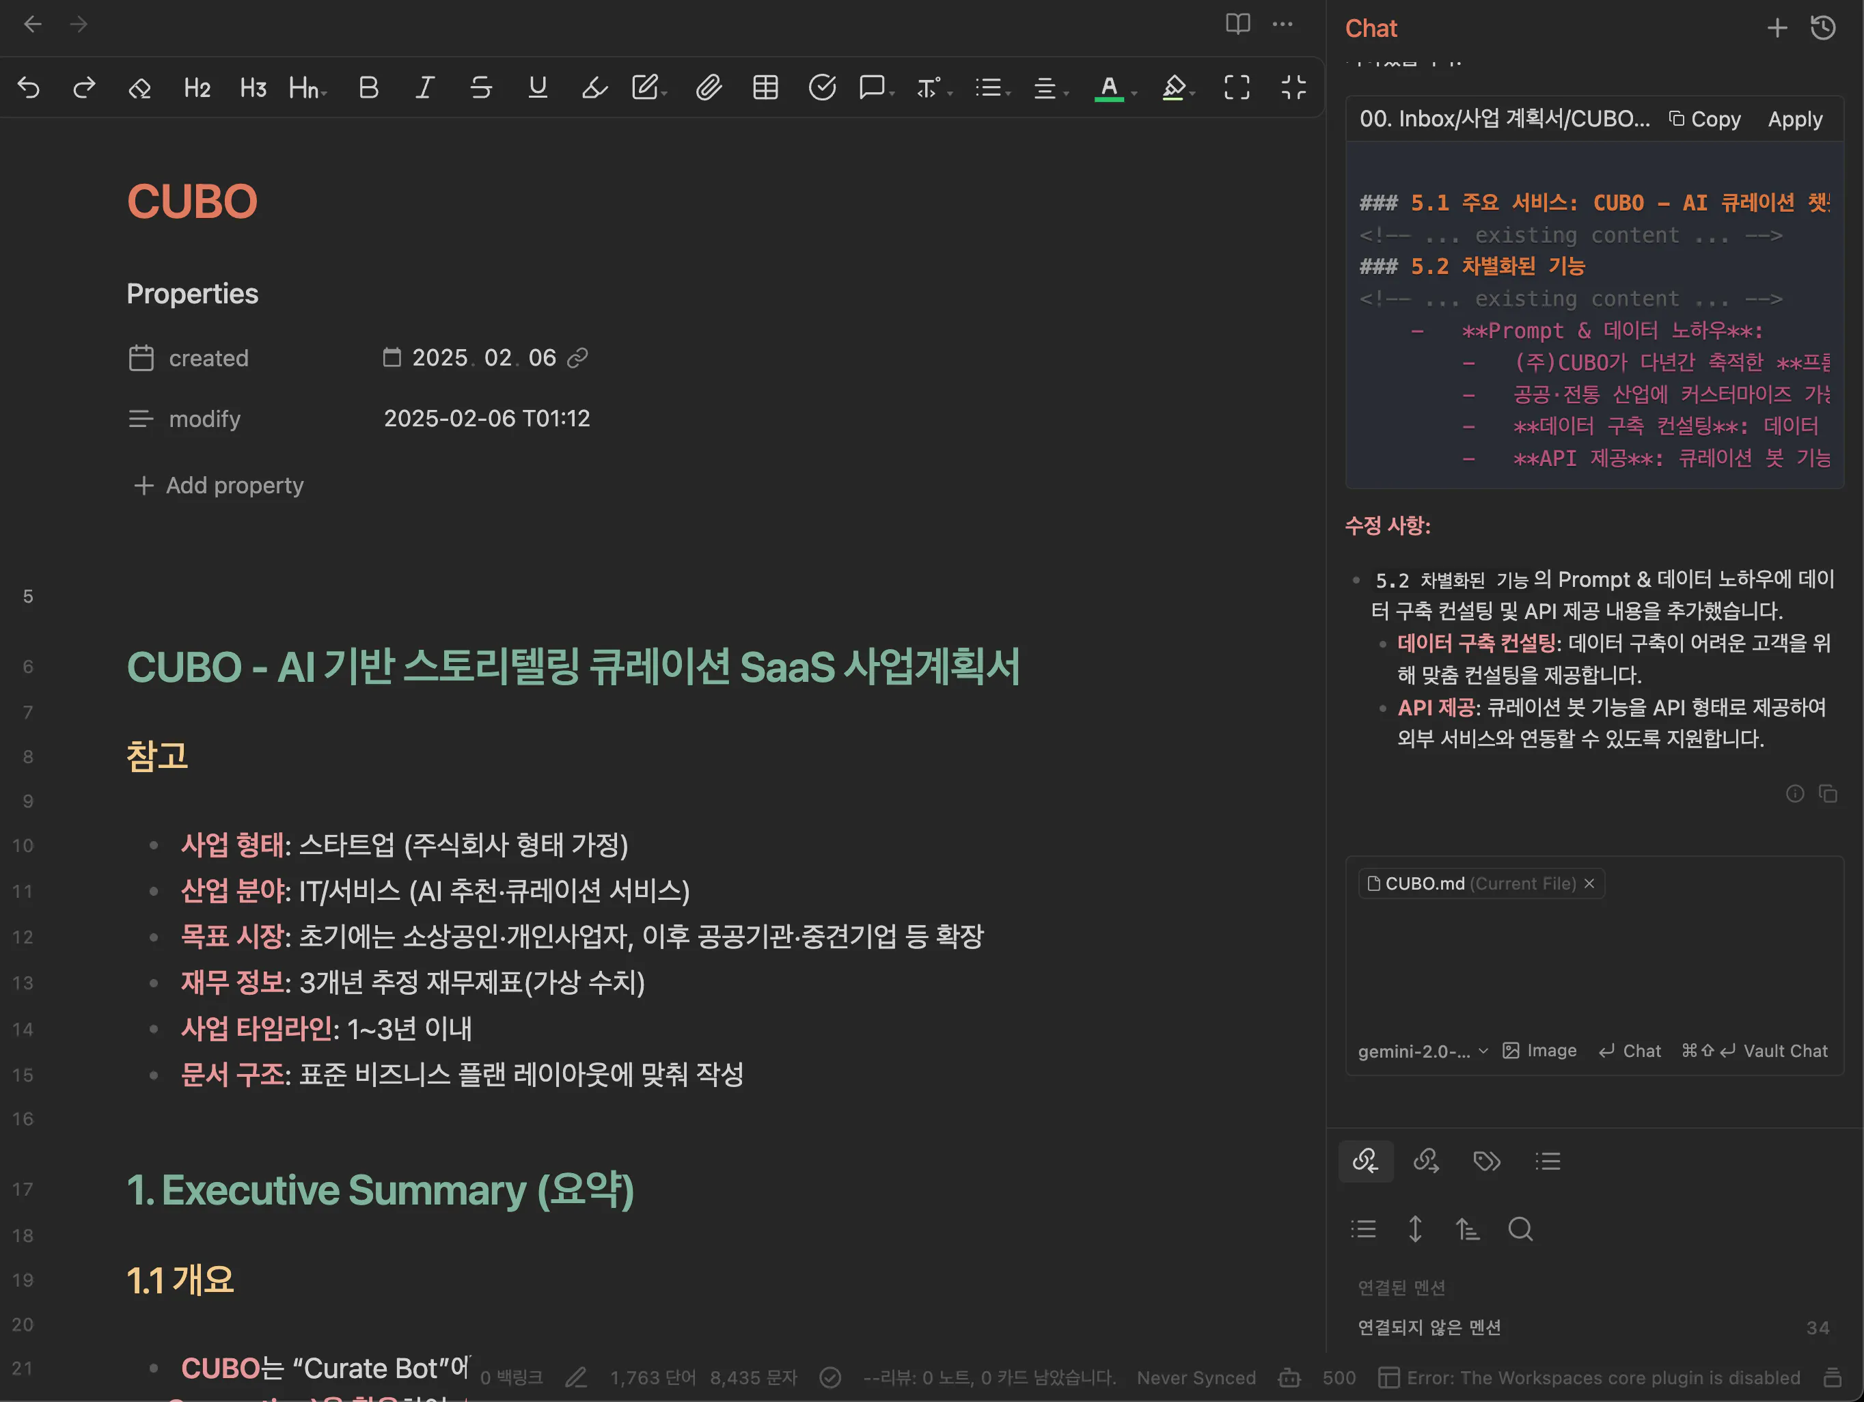1864x1402 pixels.
Task: Toggle bold formatting
Action: point(368,87)
